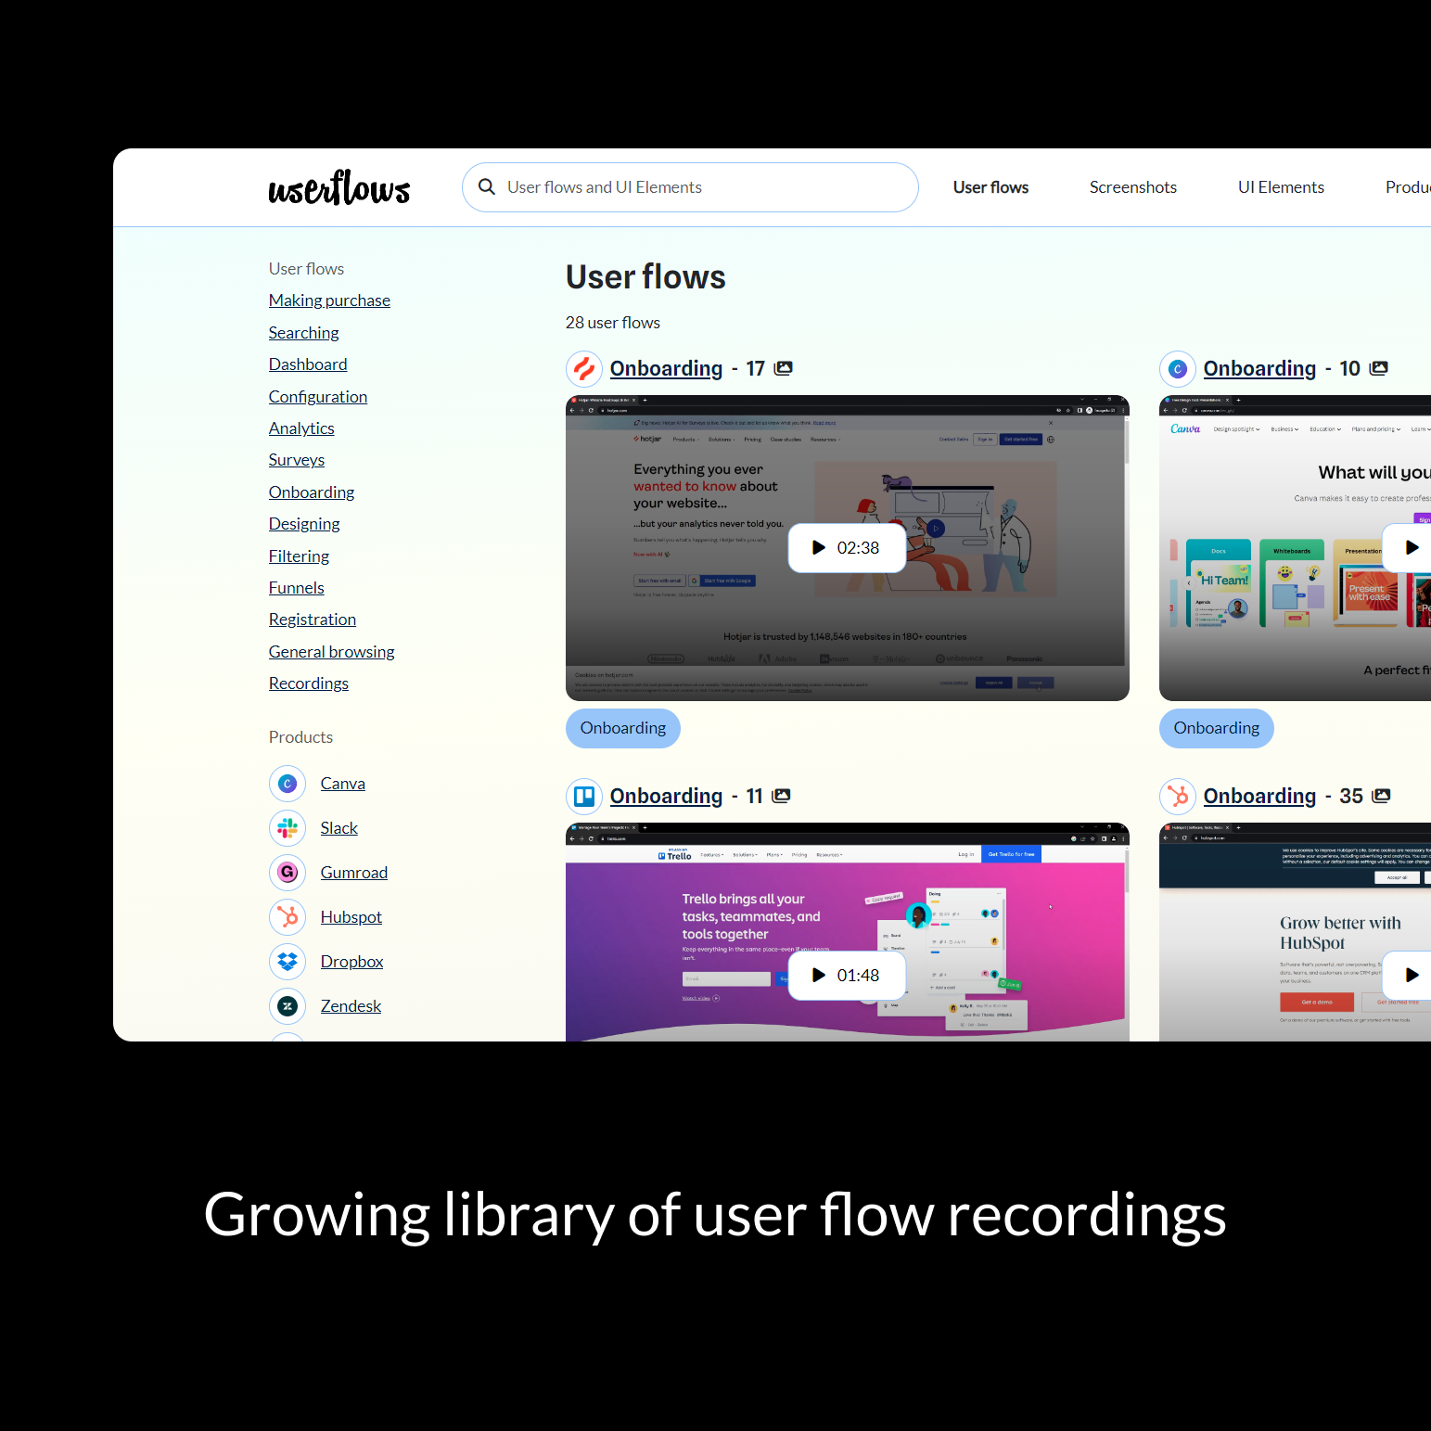Open the Zendesk product link
1431x1431 pixels.
(x=351, y=1006)
